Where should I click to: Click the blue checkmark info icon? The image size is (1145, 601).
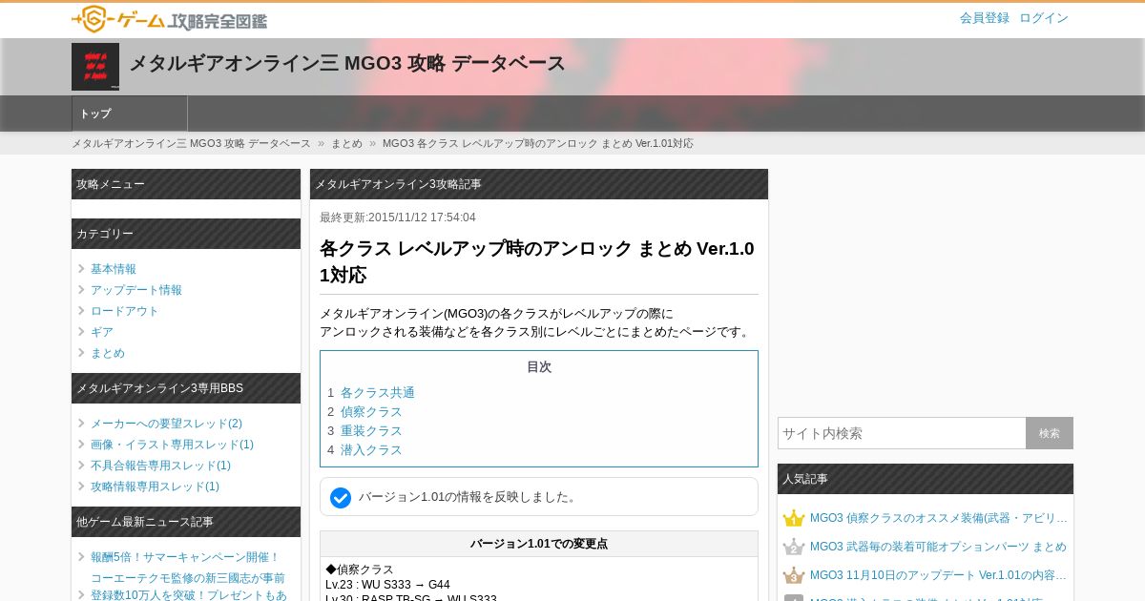pos(341,498)
